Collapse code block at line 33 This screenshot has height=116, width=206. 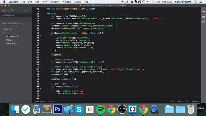coord(40,35)
